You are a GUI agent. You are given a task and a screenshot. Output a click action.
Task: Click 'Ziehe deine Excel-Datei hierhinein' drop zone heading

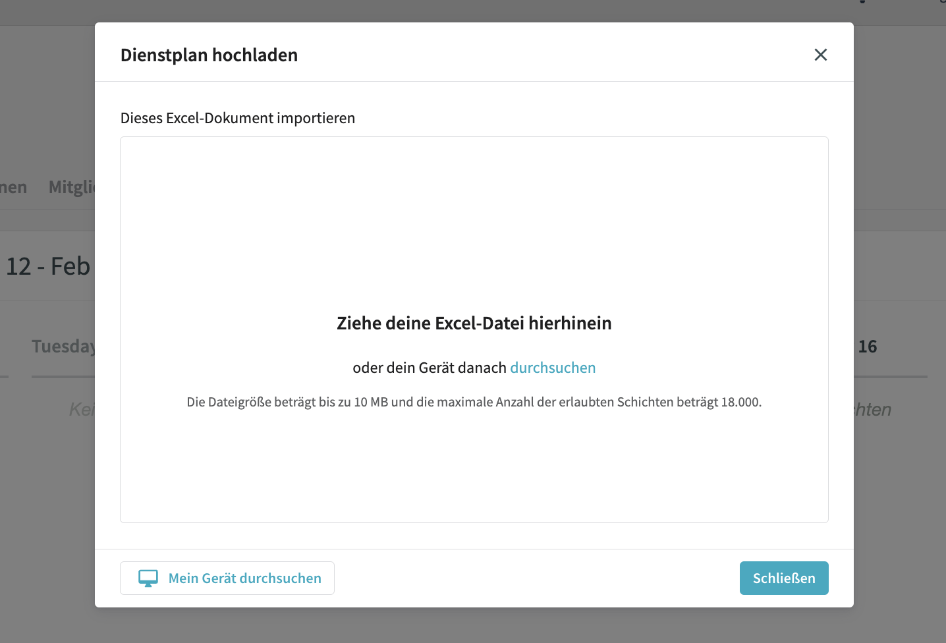[474, 323]
